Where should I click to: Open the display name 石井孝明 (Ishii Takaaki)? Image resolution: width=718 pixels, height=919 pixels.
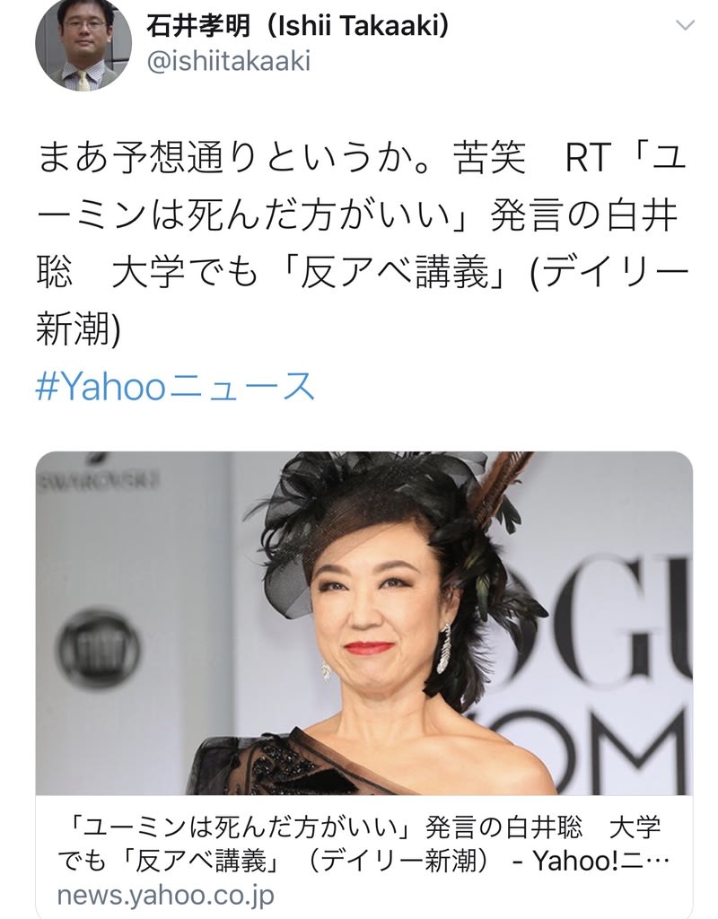click(297, 25)
